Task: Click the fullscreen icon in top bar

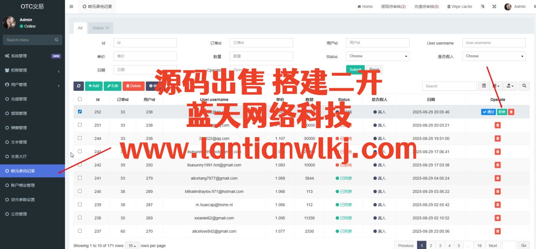Action: pyautogui.click(x=494, y=7)
